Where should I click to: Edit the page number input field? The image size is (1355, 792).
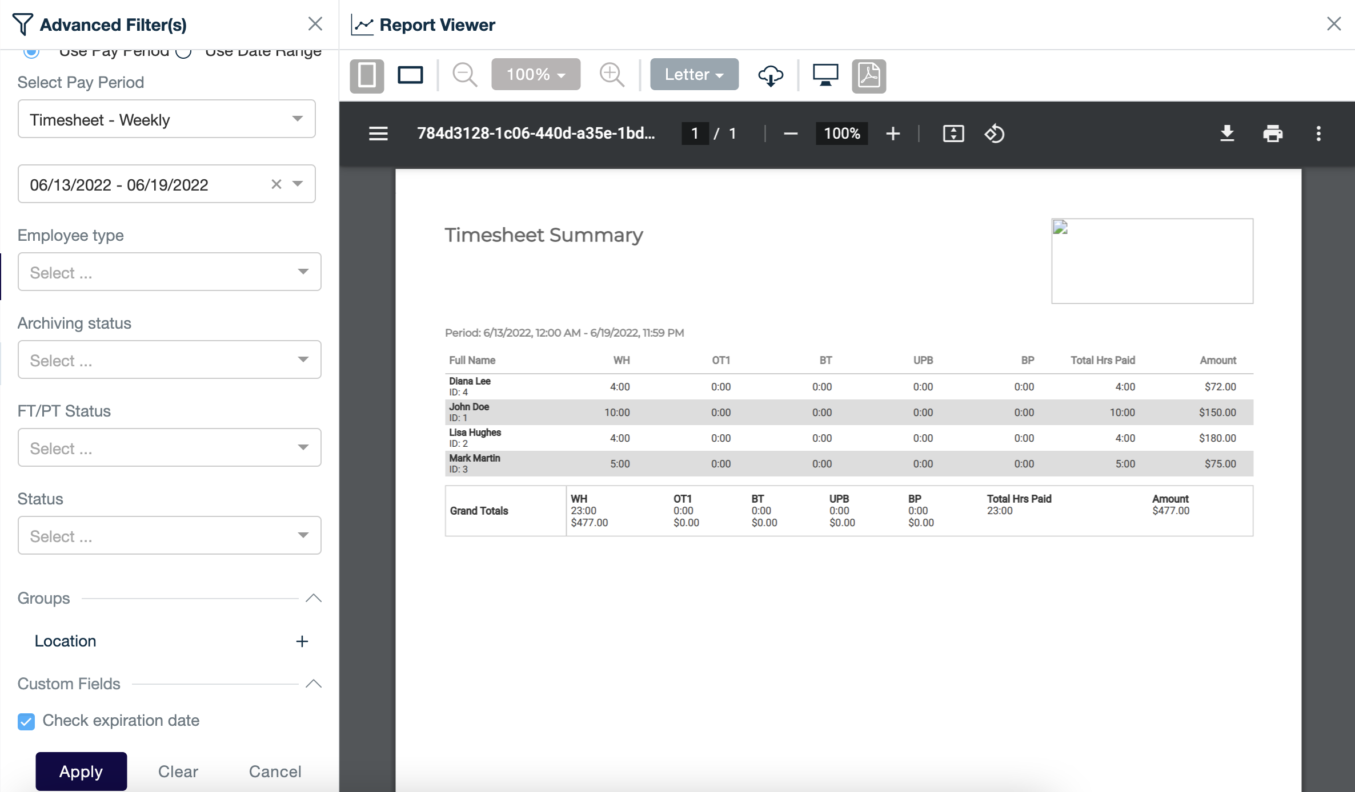pyautogui.click(x=695, y=134)
